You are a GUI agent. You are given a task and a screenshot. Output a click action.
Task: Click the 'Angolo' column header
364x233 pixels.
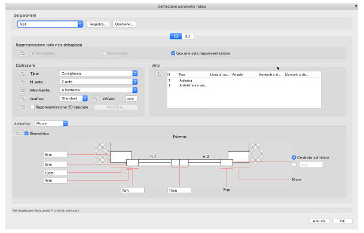pos(244,74)
